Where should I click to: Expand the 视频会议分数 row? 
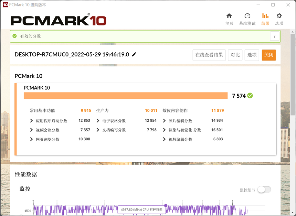pos(31,130)
